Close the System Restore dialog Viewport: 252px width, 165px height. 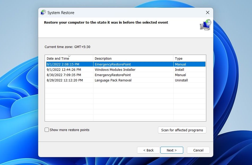click(x=207, y=12)
